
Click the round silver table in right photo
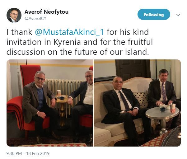pos(162,119)
